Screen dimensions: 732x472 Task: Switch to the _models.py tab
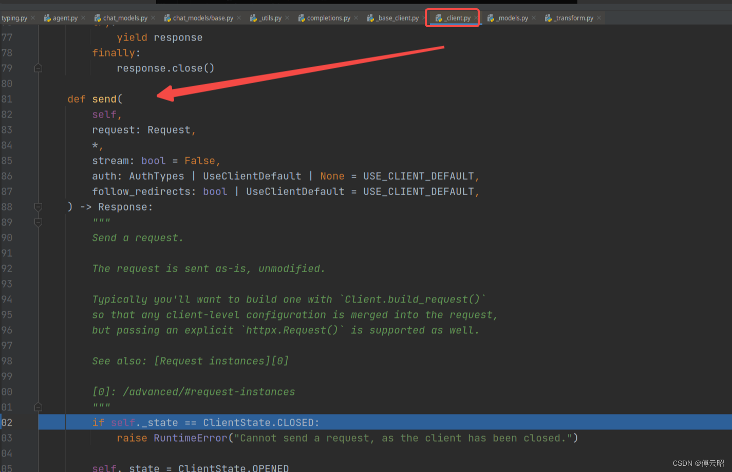point(512,18)
